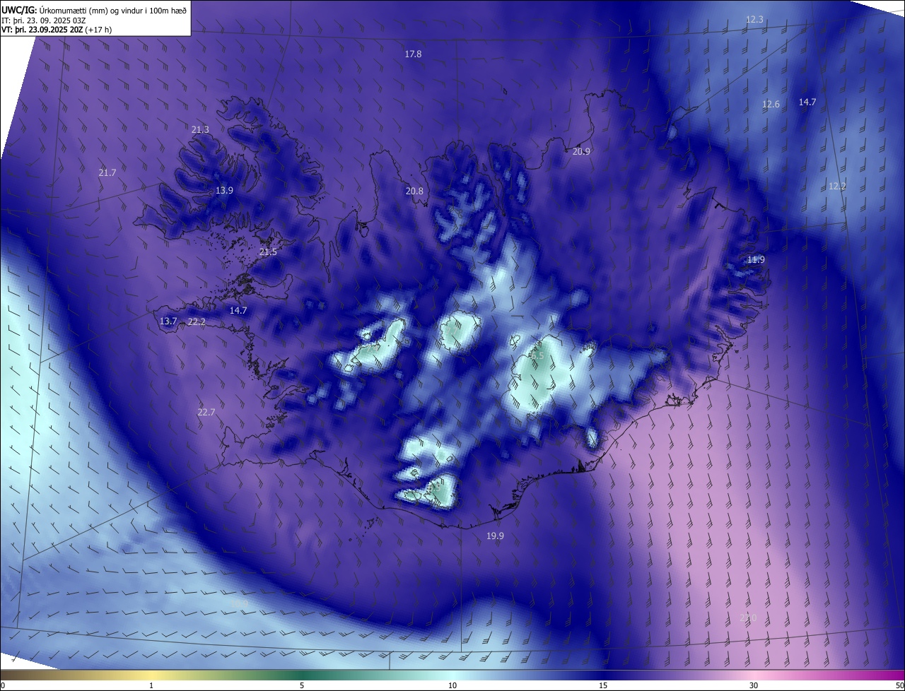Viewport: 905px width, 691px height.
Task: Click the map value 12.2
Action: pyautogui.click(x=837, y=187)
